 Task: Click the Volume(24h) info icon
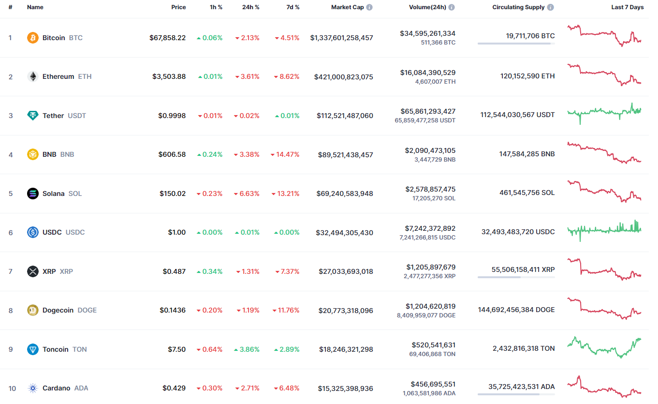tap(452, 7)
